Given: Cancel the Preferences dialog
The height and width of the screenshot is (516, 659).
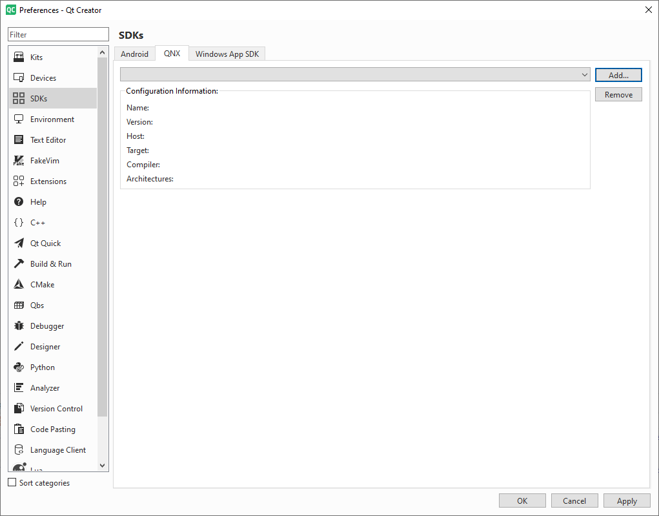Looking at the screenshot, I should pyautogui.click(x=574, y=501).
